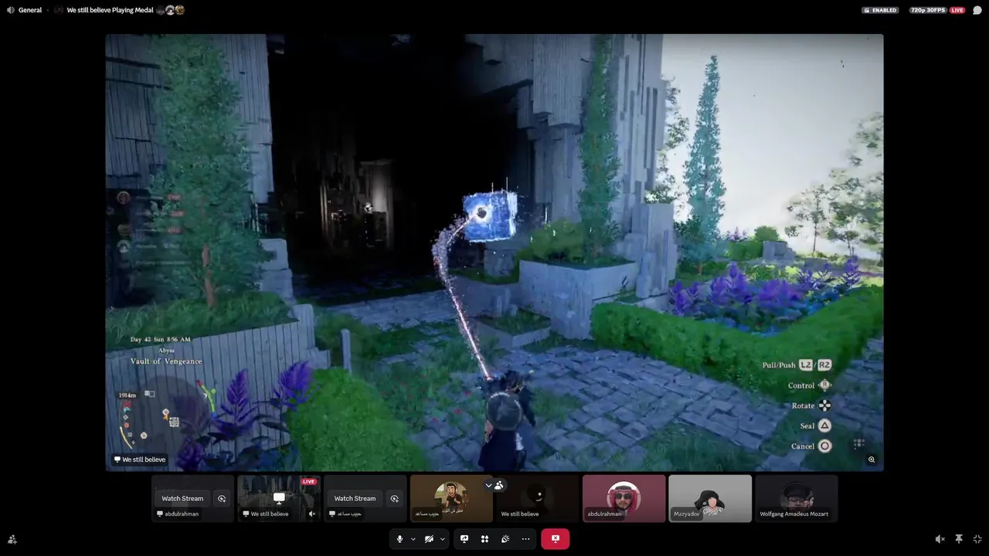This screenshot has width=989, height=556.
Task: Open the microphone input options dropdown
Action: [413, 539]
